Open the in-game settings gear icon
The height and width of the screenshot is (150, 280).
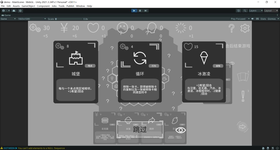point(245,28)
